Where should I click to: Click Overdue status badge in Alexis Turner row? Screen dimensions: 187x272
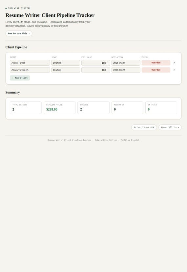click(156, 63)
